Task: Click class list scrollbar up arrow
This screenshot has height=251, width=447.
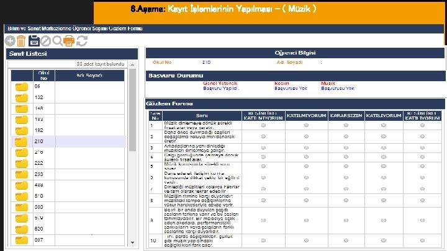Action: (133, 64)
